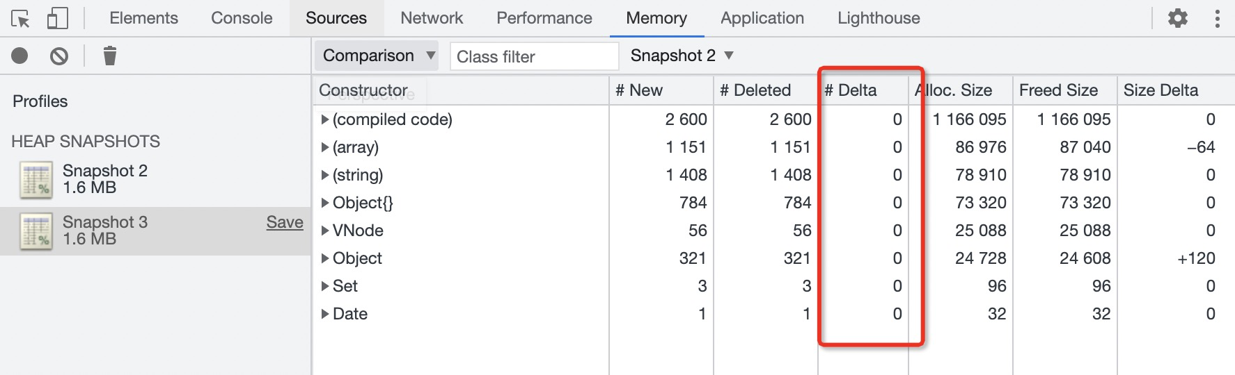The width and height of the screenshot is (1235, 375).
Task: Click the clear all profiles icon
Action: pyautogui.click(x=59, y=56)
